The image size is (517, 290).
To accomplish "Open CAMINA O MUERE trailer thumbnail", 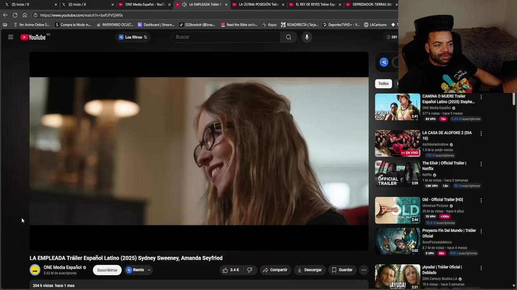I will click(x=397, y=107).
